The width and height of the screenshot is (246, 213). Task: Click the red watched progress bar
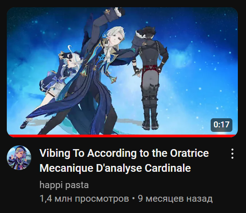(x=122, y=136)
